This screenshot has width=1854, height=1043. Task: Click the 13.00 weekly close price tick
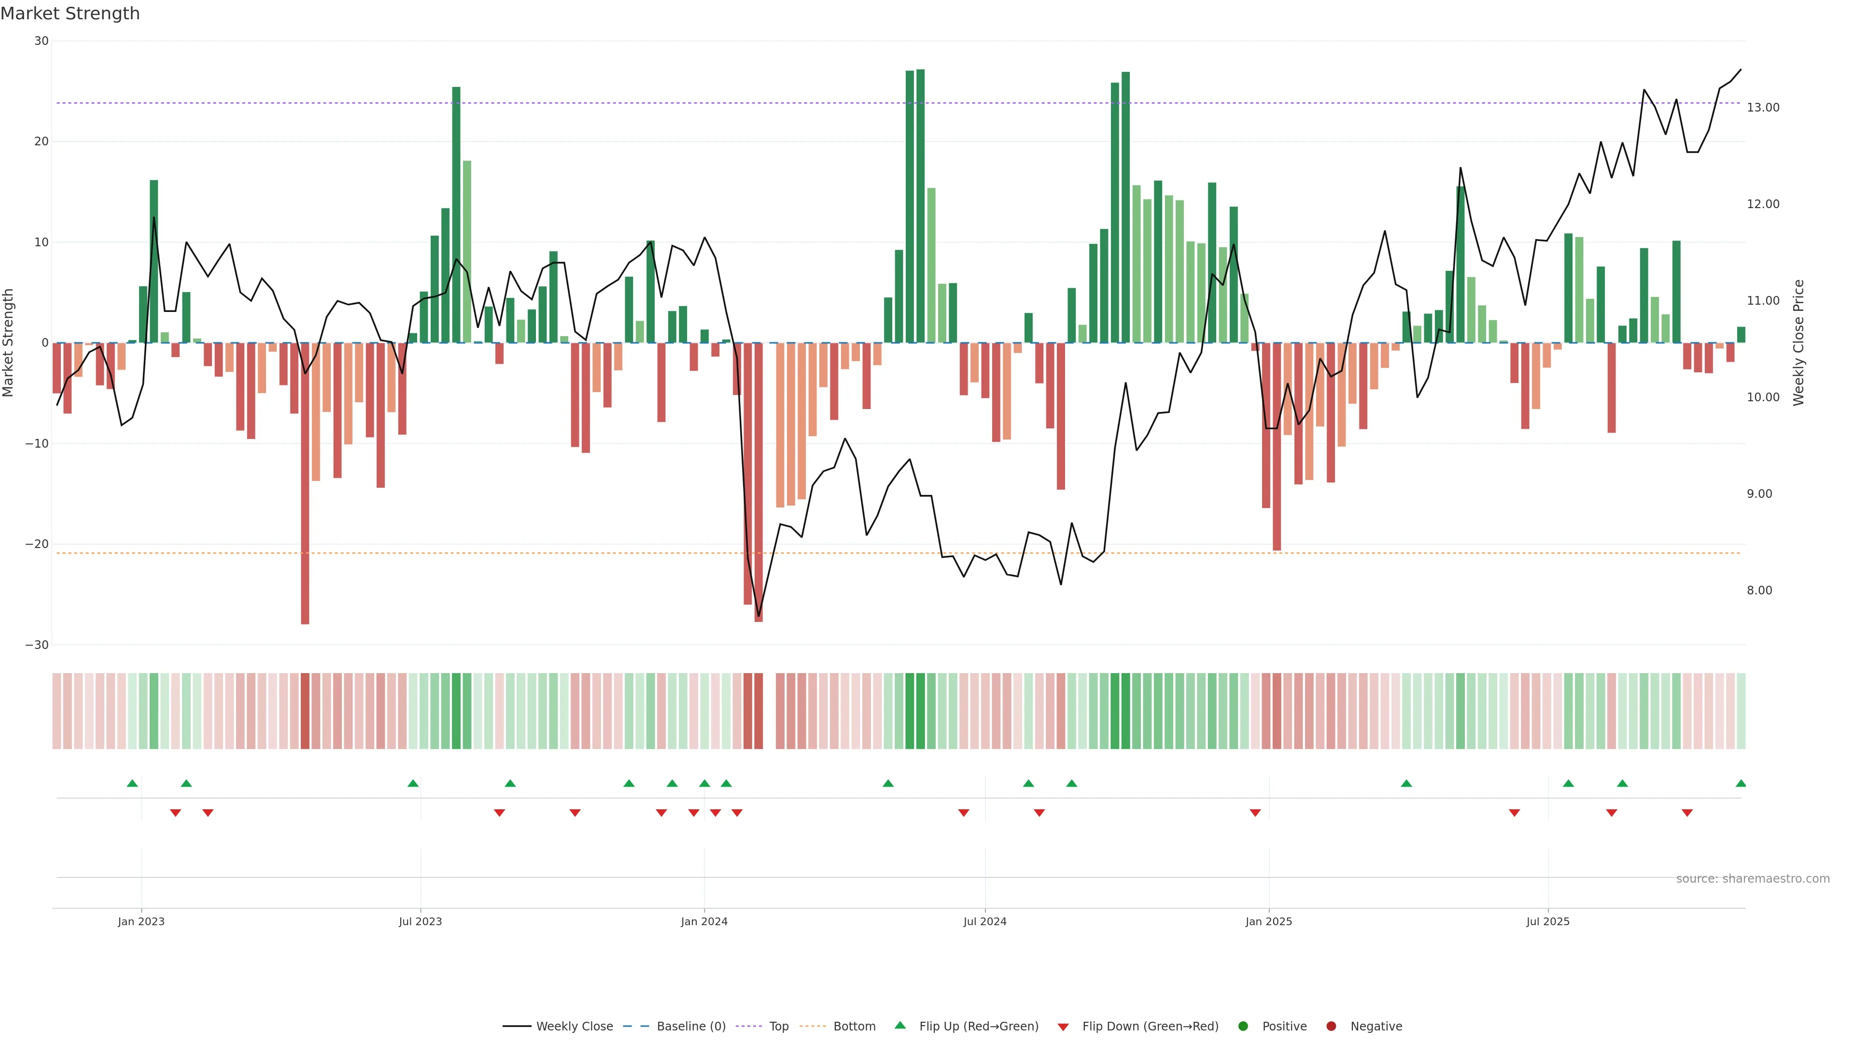[1763, 107]
